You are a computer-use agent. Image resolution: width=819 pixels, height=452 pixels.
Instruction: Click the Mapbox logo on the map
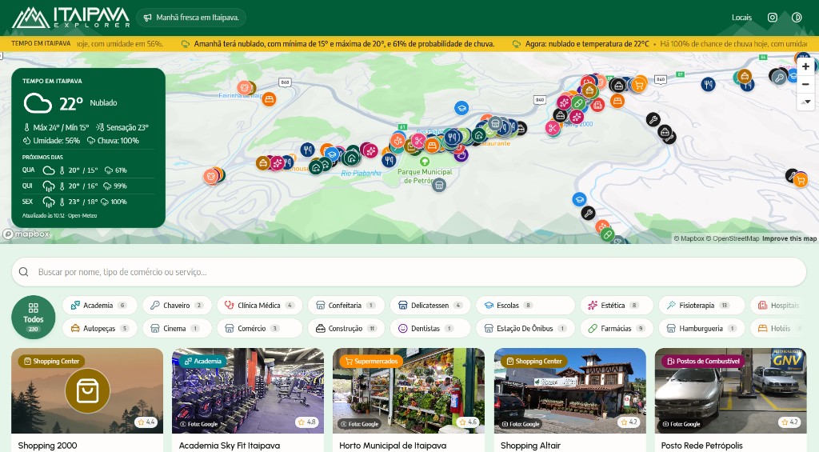pyautogui.click(x=26, y=234)
